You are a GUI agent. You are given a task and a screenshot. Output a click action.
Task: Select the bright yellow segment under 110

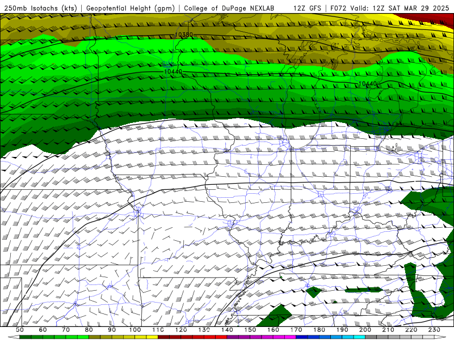click(x=152, y=337)
